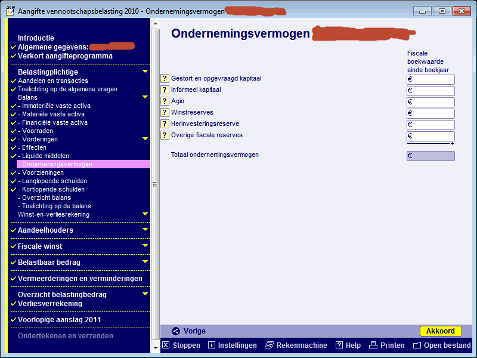Select Overzicht balans in the sidebar
This screenshot has height=358, width=477.
tap(47, 197)
